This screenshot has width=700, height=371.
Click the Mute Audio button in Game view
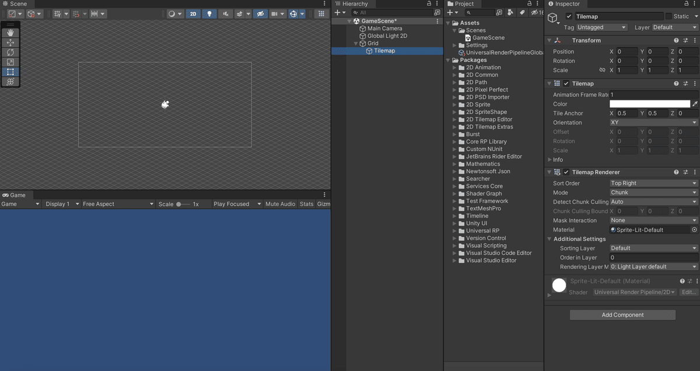(280, 204)
